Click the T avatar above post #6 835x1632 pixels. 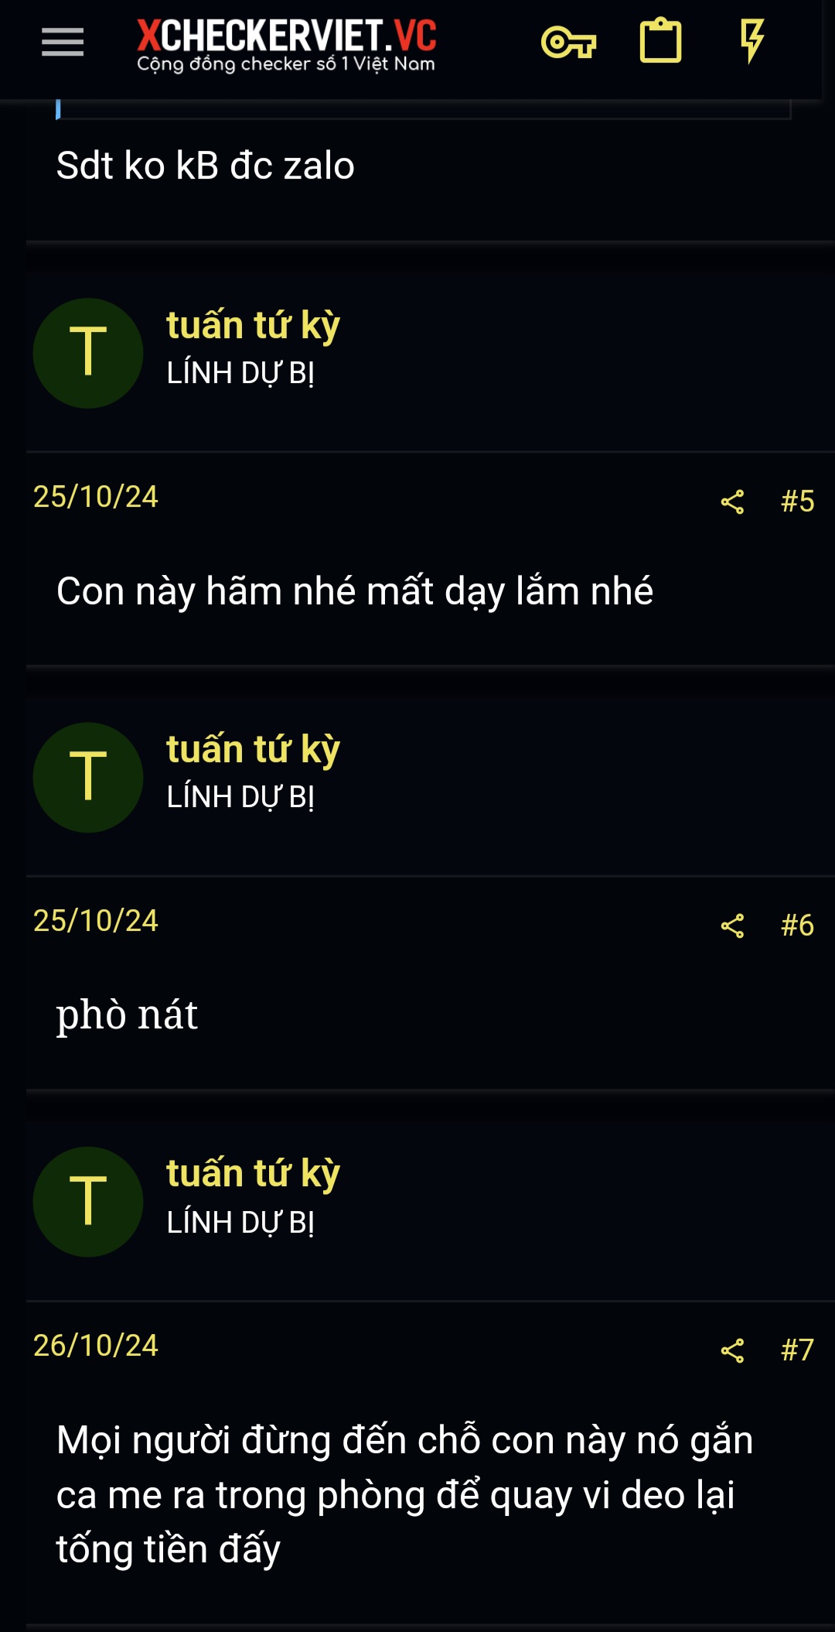[88, 777]
